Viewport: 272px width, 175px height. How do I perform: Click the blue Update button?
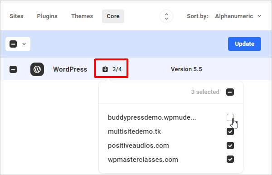(244, 44)
